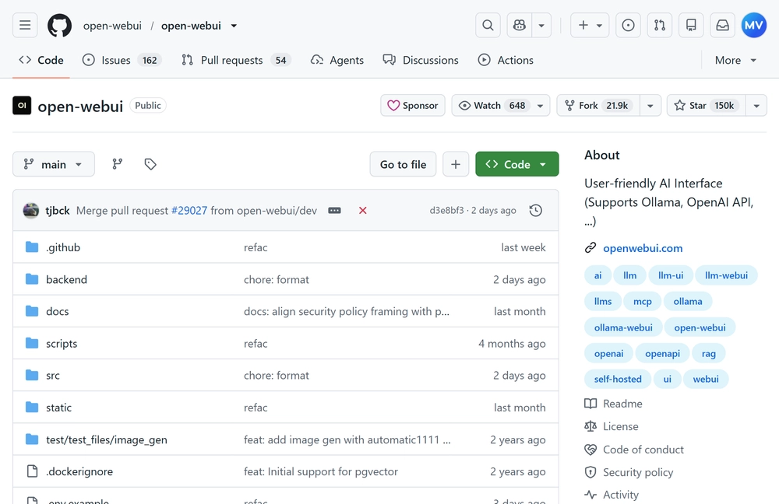
Task: Open Copilot chat icon
Action: (x=520, y=26)
